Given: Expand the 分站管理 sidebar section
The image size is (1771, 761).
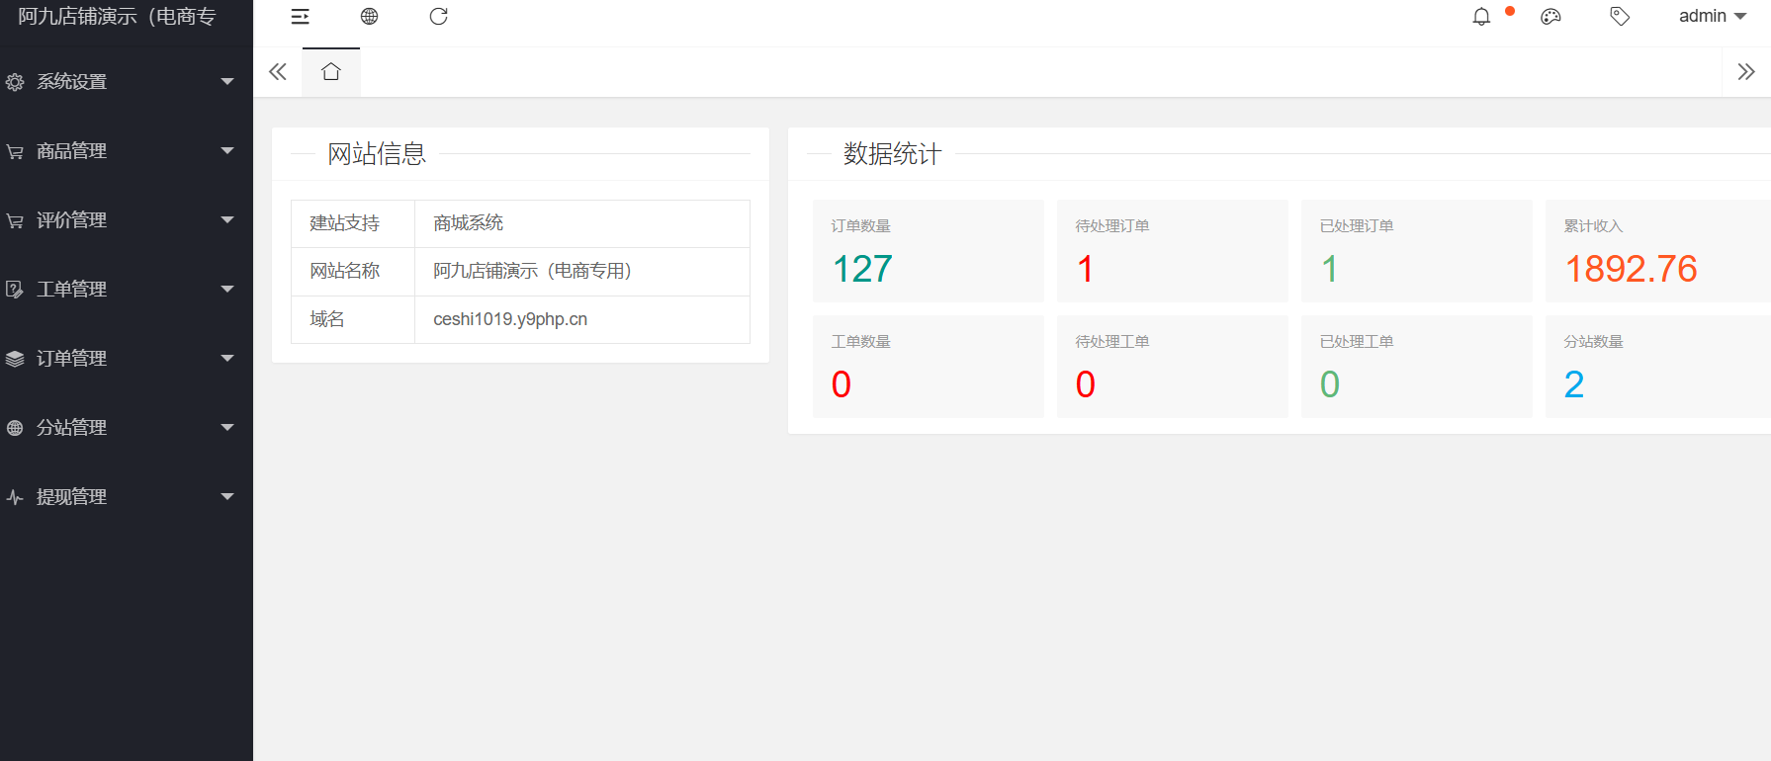Looking at the screenshot, I should [x=119, y=428].
